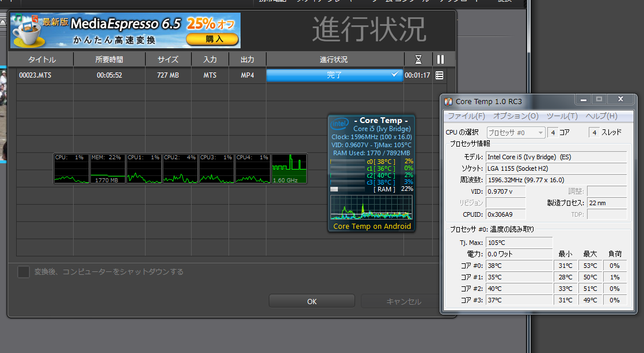
Task: Enable shutdown computer after conversion checkbox
Action: (23, 271)
